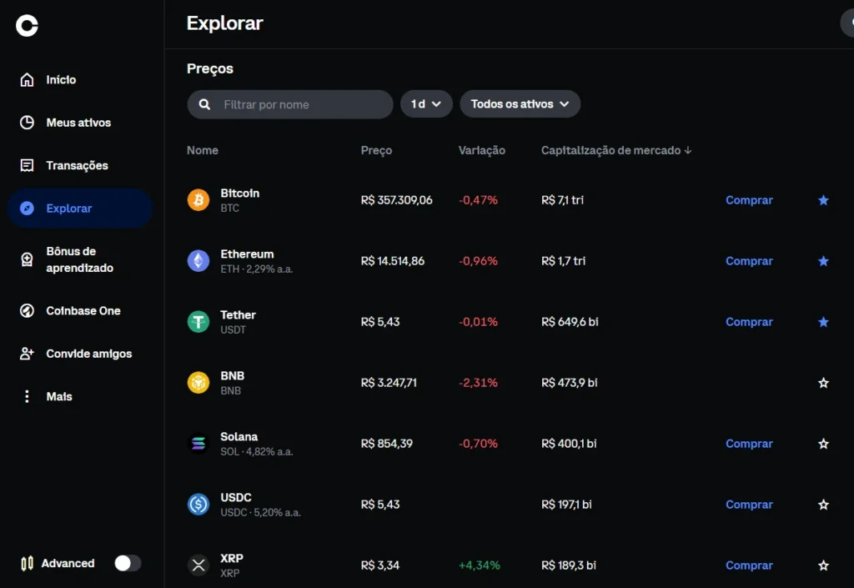Click the Advanced candlestick icon
This screenshot has width=854, height=588.
click(x=27, y=563)
